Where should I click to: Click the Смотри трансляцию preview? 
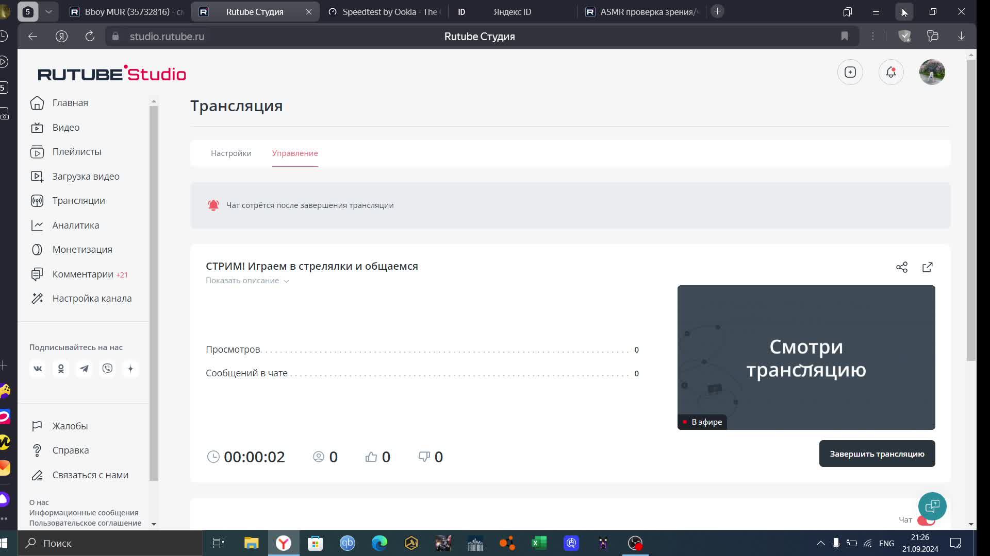(x=806, y=357)
